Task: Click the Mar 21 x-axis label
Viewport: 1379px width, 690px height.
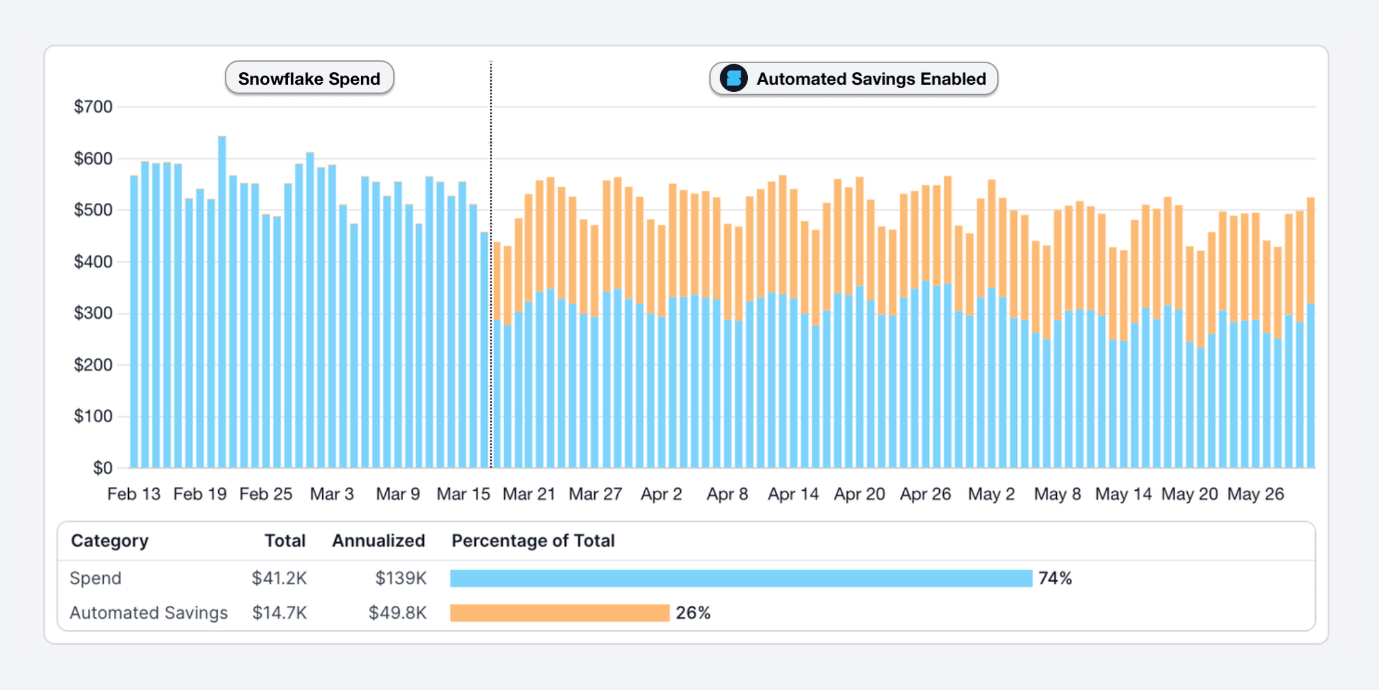Action: 529,494
